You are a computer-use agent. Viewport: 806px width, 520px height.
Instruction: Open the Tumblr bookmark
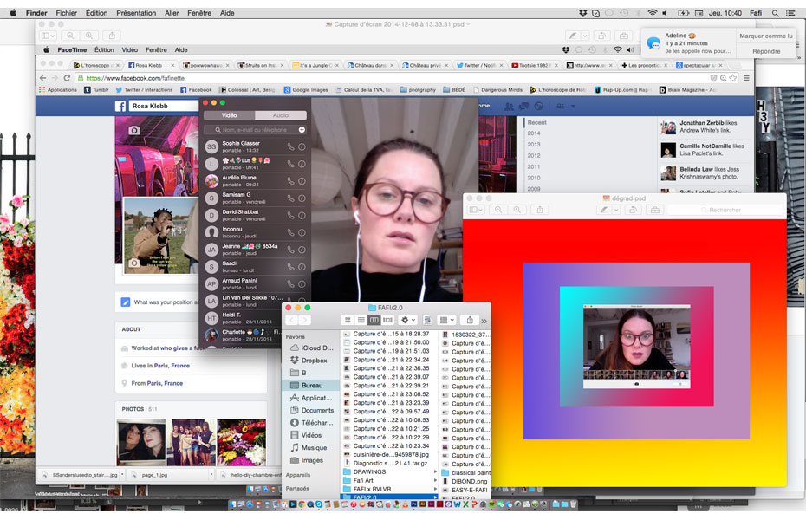[x=96, y=90]
